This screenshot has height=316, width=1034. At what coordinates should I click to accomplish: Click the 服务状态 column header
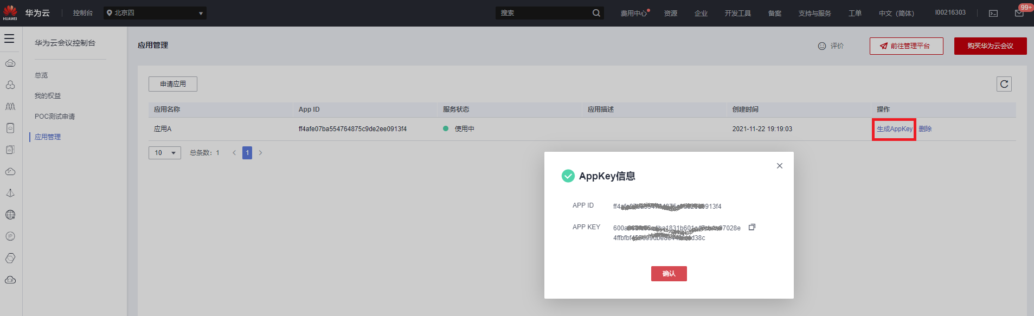(456, 109)
